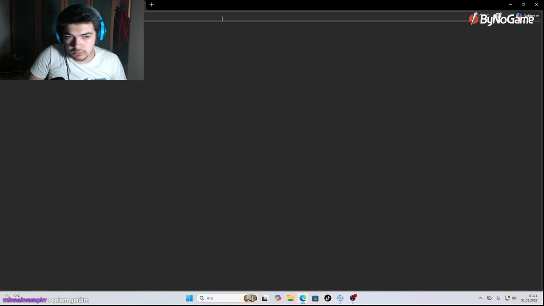This screenshot has width=544, height=306.
Task: Launch Copilot from the taskbar
Action: click(x=278, y=298)
